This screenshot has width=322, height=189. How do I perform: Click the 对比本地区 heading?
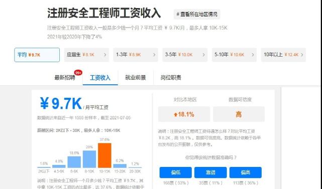185,100
